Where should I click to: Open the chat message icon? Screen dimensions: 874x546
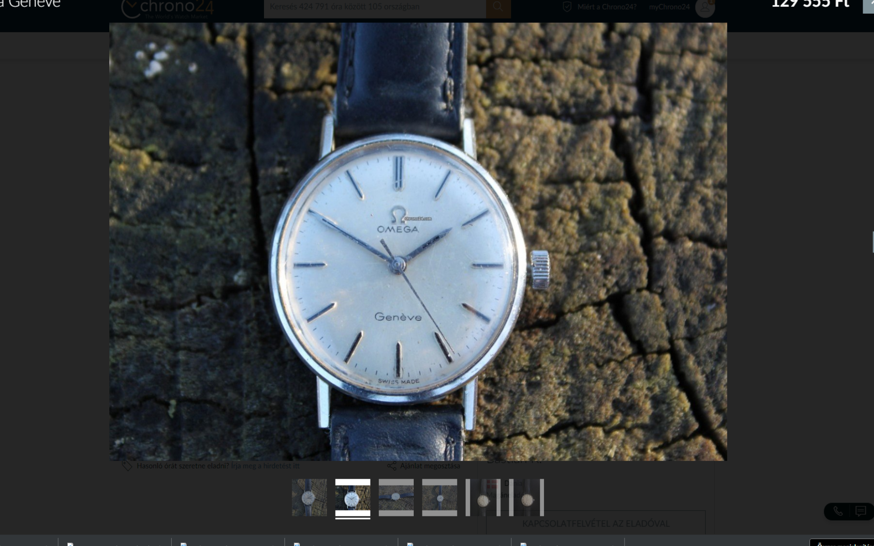point(860,511)
